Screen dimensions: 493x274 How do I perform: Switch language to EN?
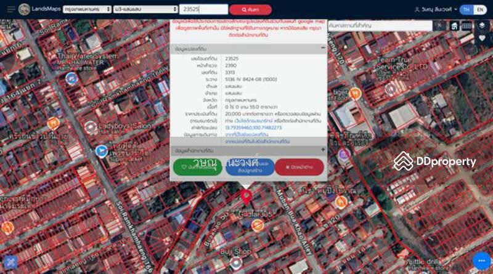[480, 10]
